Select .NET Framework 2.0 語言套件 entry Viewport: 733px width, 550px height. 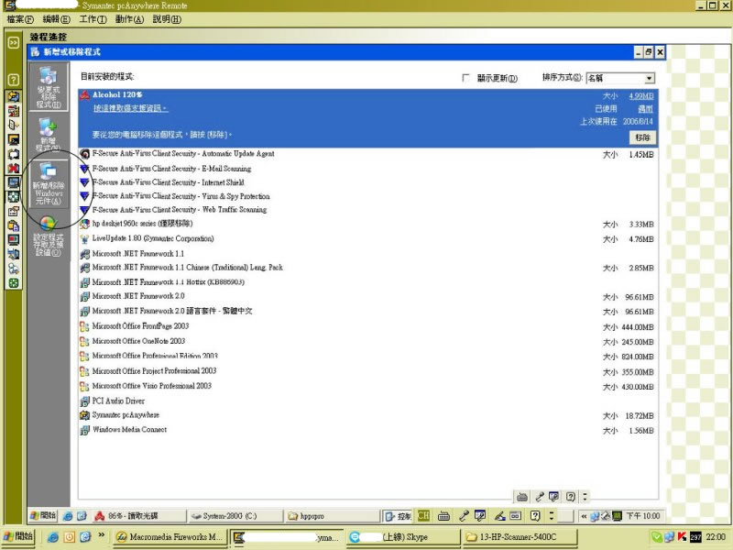[x=172, y=311]
